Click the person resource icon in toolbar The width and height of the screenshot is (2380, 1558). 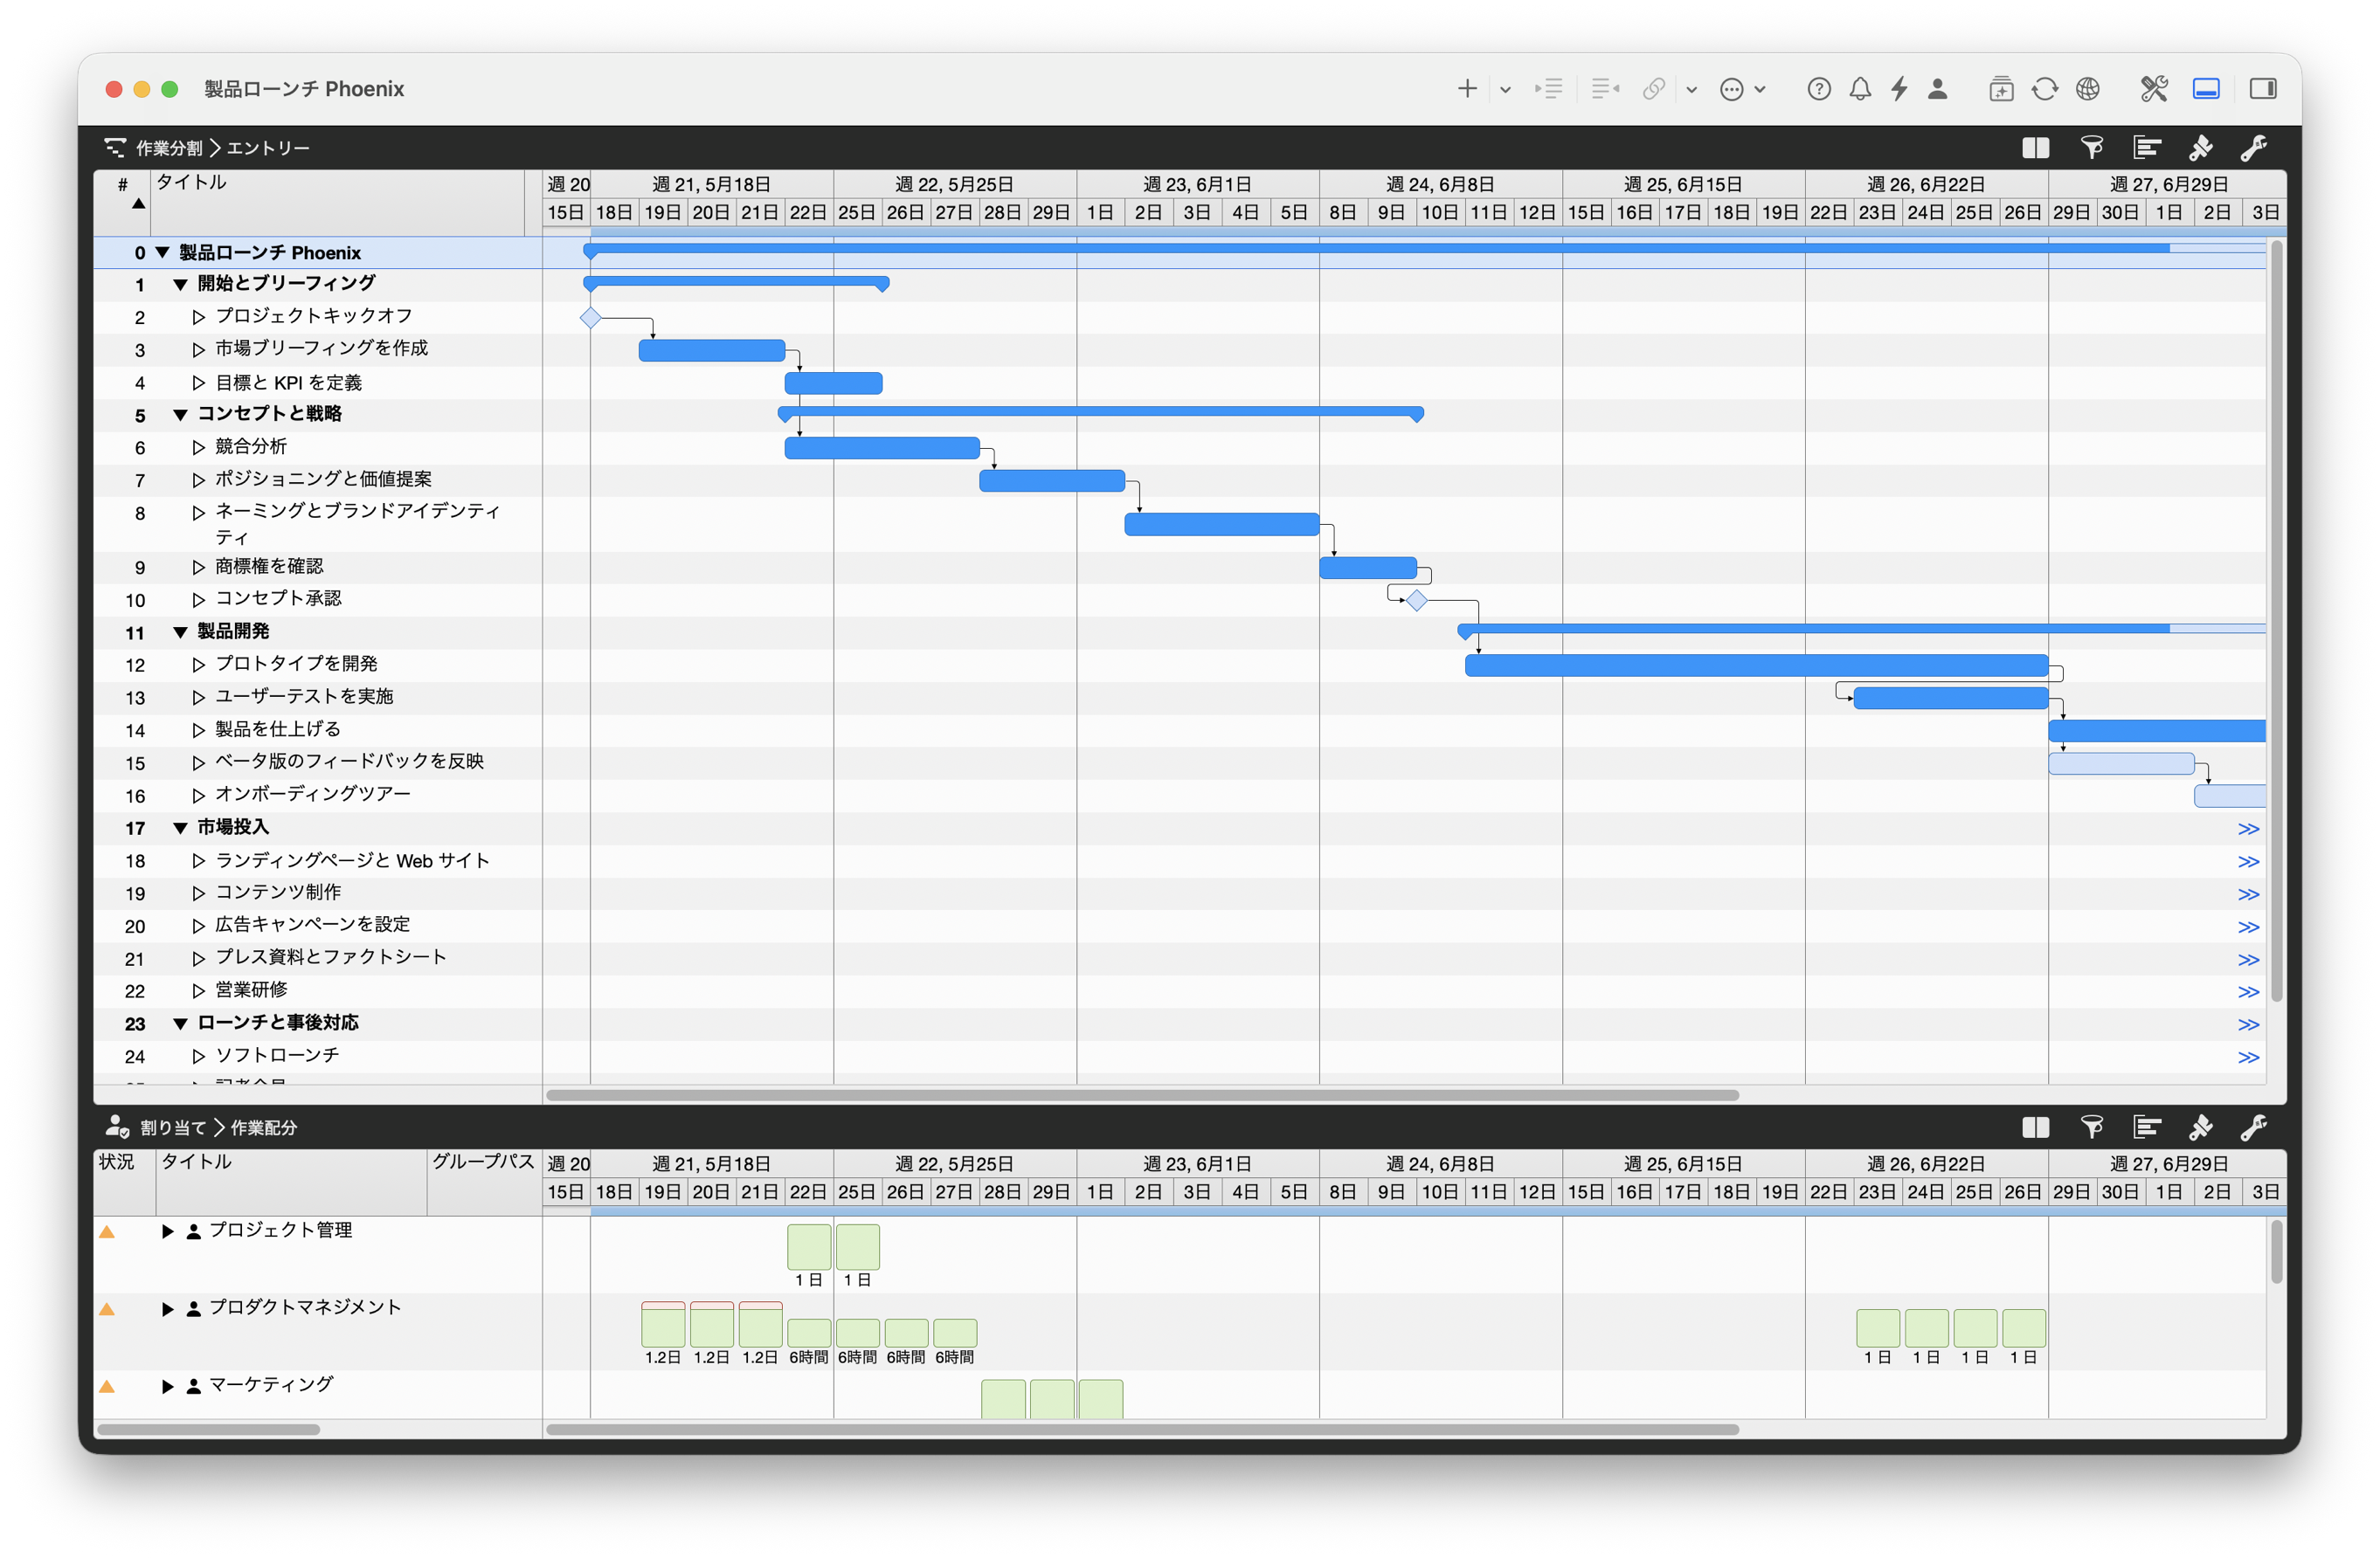click(x=1938, y=89)
